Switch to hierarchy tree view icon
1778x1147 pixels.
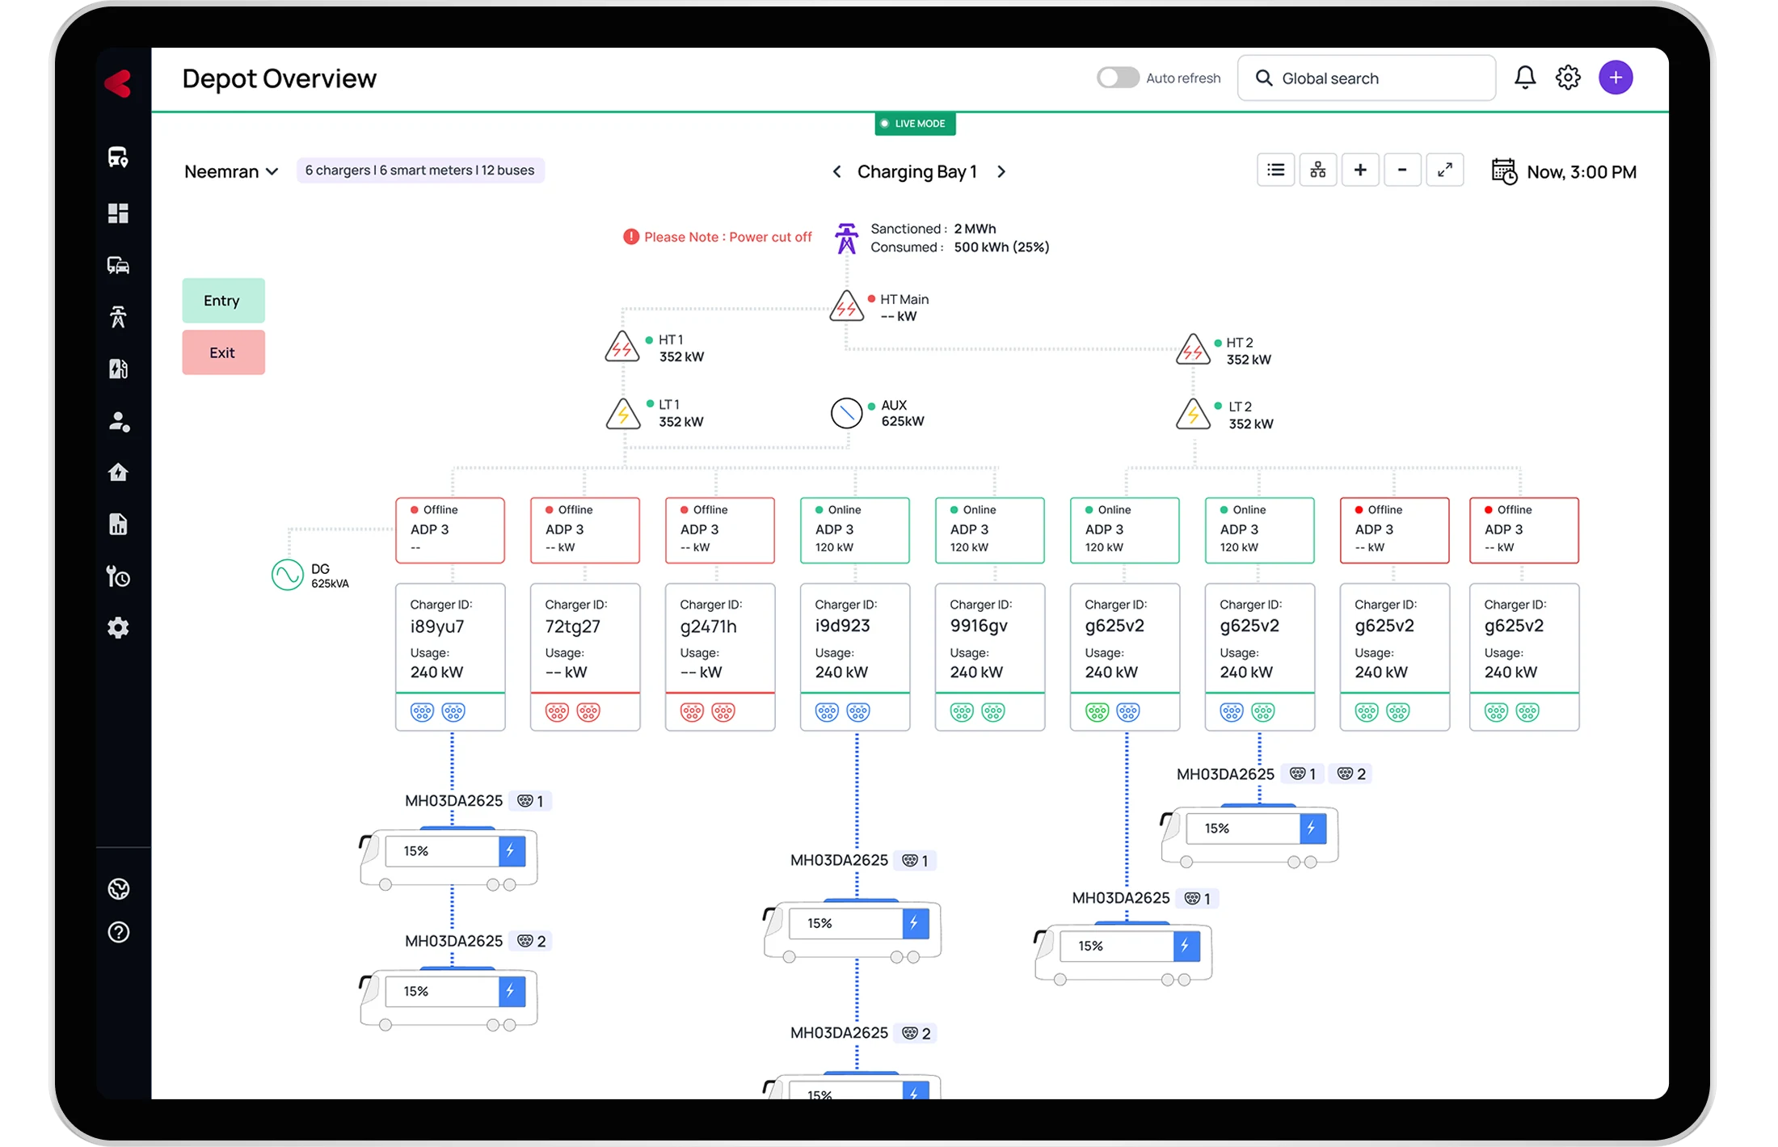(1318, 170)
